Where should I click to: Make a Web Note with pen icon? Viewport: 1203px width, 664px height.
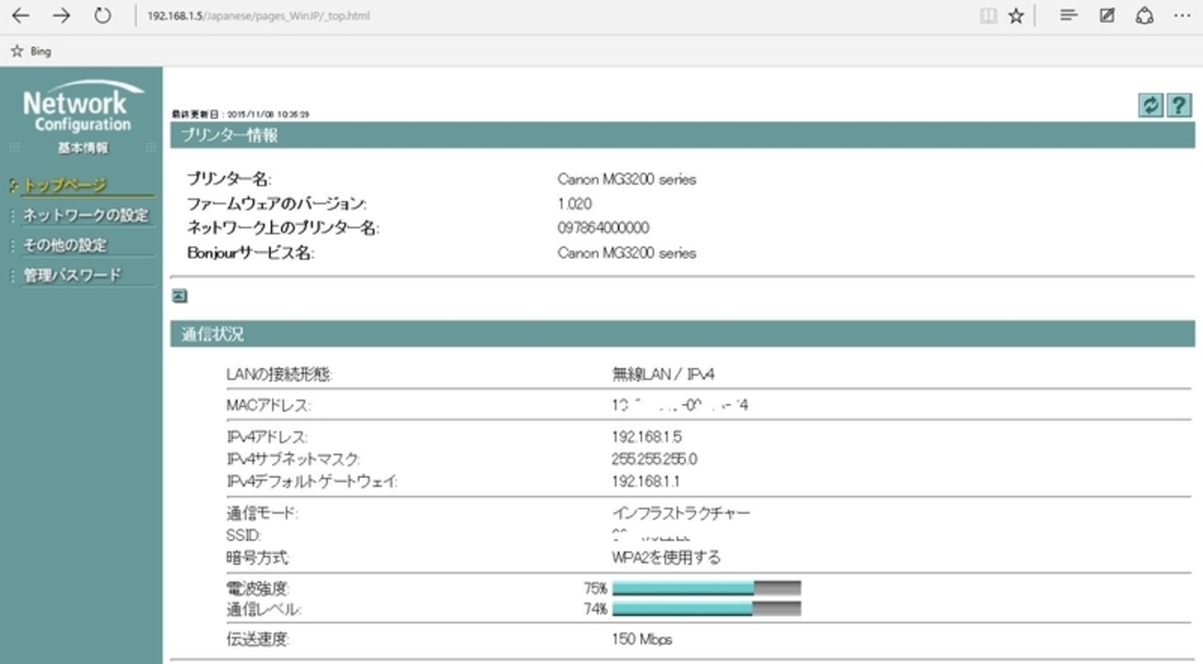pyautogui.click(x=1107, y=16)
